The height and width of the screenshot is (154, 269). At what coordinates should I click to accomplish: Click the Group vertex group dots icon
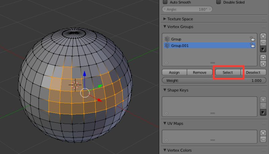pos(167,39)
